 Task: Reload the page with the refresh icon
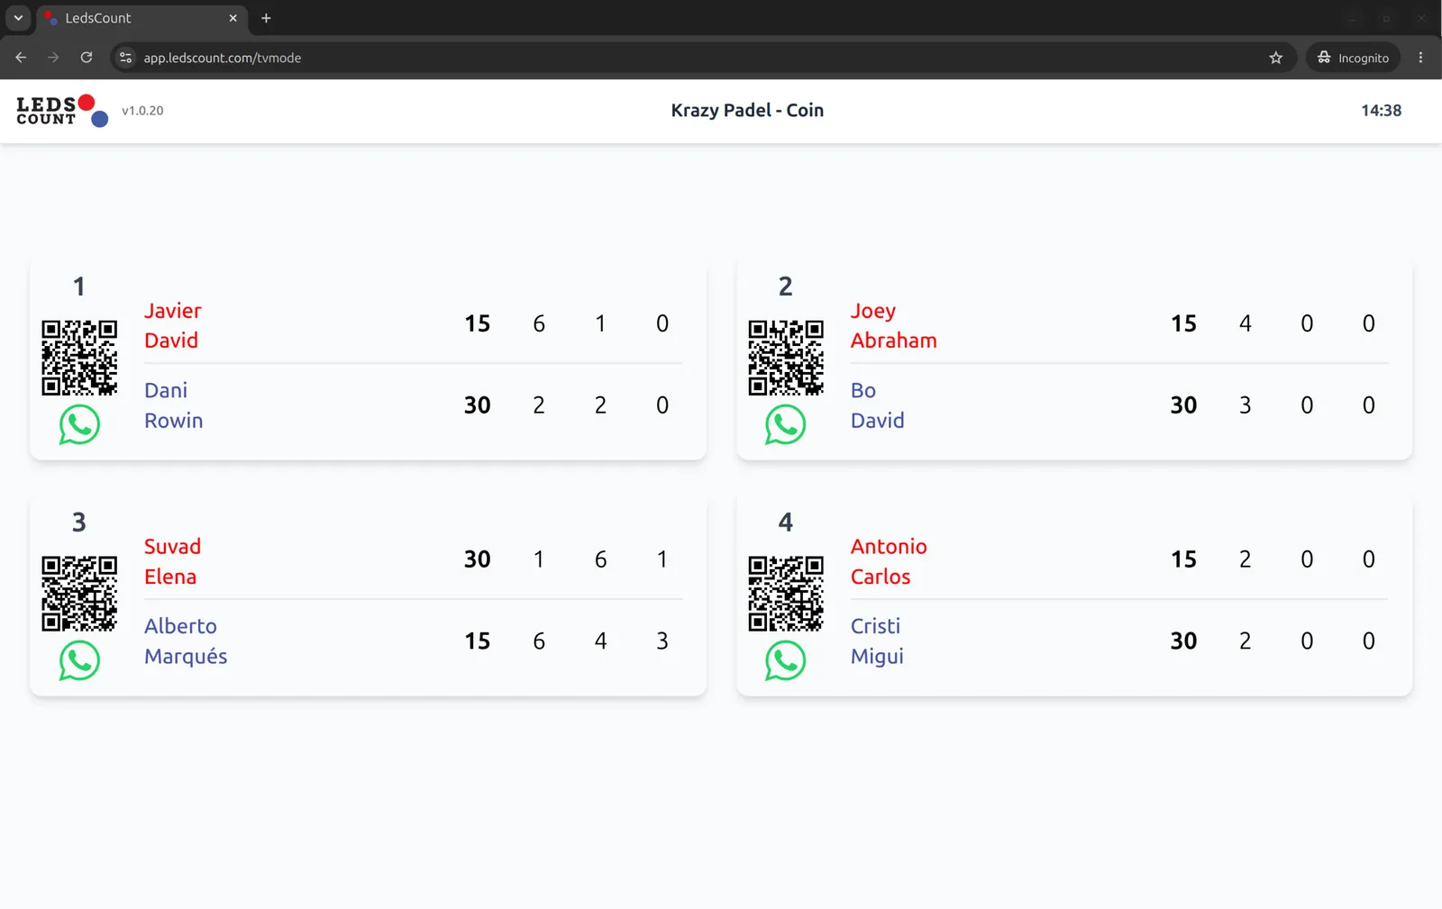[x=87, y=58]
